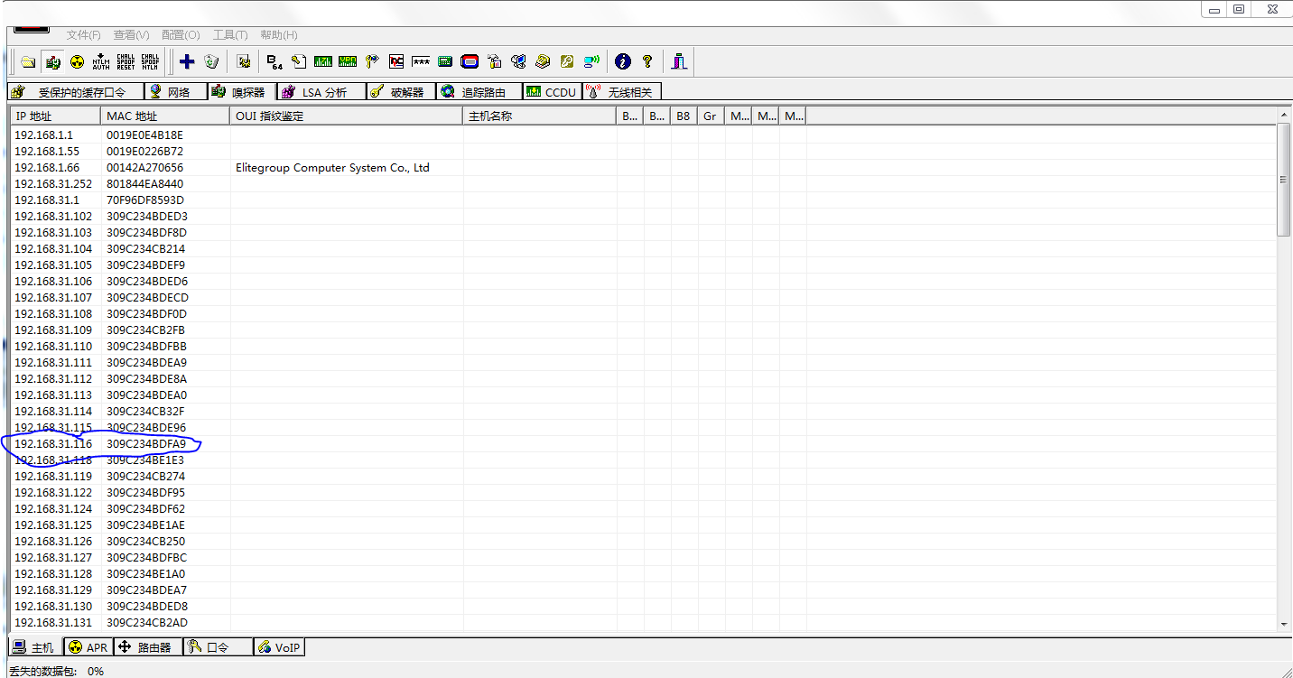Click the Gr column header
1293x678 pixels.
pos(711,116)
